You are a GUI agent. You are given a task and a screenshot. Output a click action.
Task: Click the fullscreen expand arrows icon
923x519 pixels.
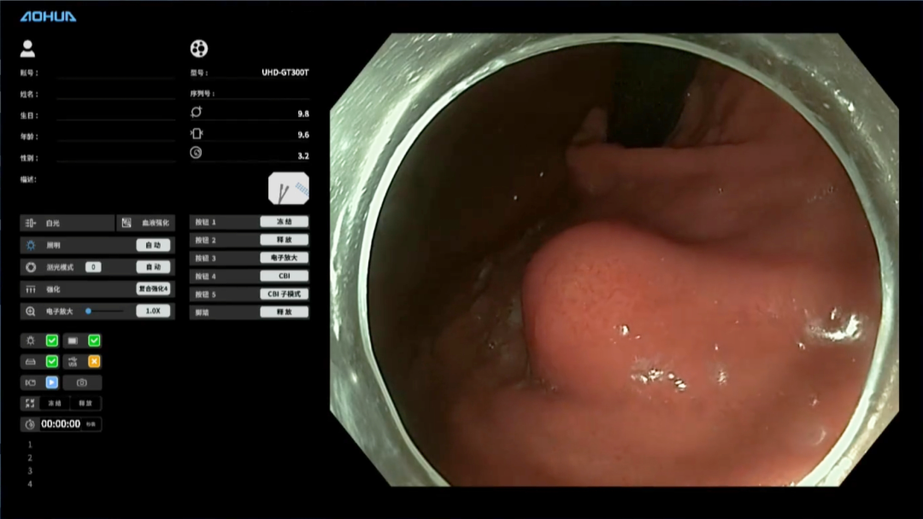(30, 403)
